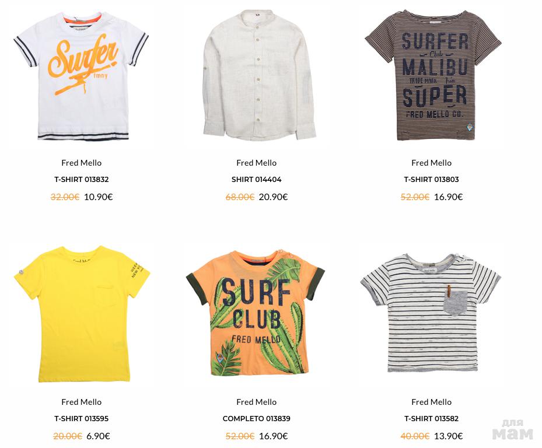Viewport: 542px width, 448px height.
Task: Open the white Surfer t-shirt image
Action: 81,77
